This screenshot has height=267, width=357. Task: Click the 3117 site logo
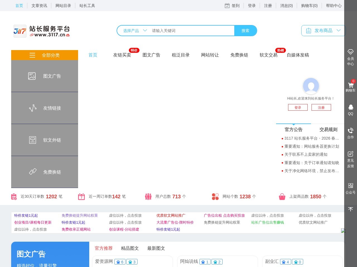point(20,31)
